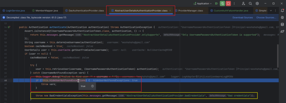Click isInstanceOf on line 55

[42, 31]
